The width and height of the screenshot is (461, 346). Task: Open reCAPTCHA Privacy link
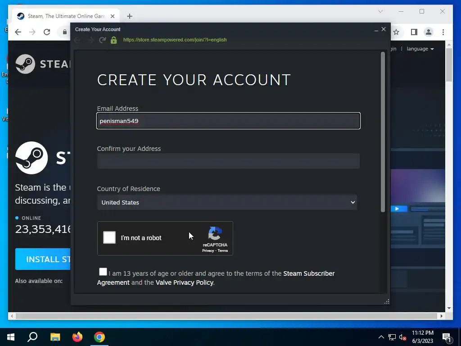[208, 250]
